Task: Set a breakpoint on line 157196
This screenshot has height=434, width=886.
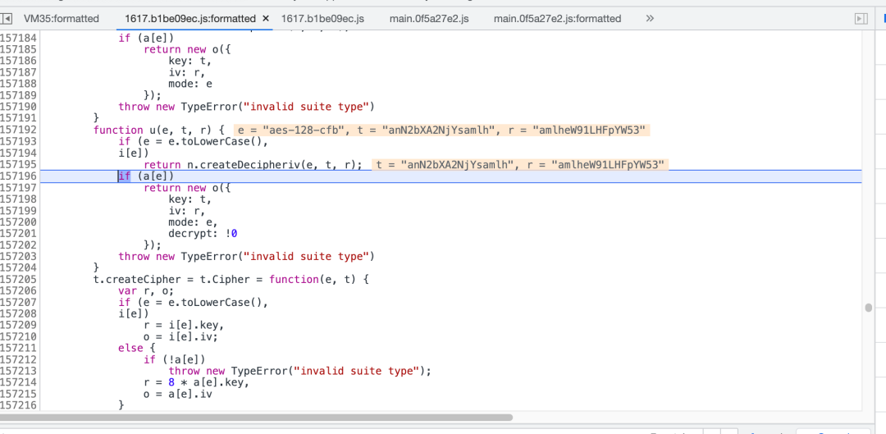Action: click(x=19, y=176)
